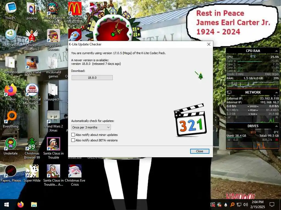The image size is (281, 210).
Task: Select the Super Hilda desktop icon
Action: coord(32,174)
